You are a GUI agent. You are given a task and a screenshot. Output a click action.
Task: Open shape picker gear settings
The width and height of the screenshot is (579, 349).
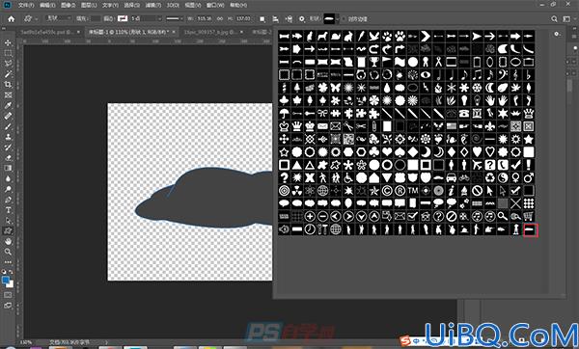click(x=557, y=34)
